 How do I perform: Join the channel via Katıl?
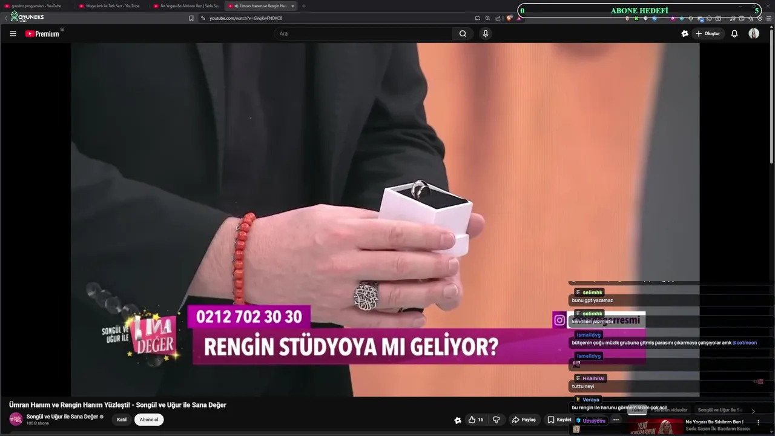click(x=122, y=420)
